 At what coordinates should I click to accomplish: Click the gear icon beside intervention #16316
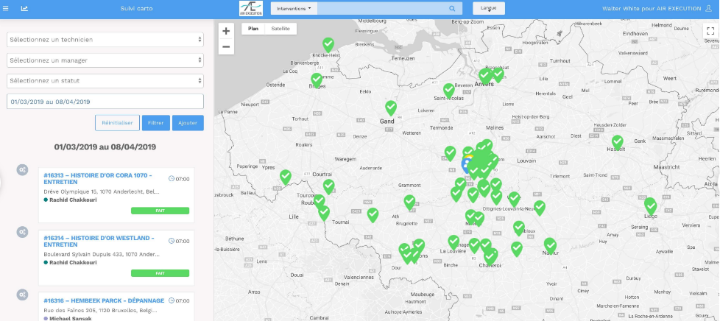(x=23, y=295)
